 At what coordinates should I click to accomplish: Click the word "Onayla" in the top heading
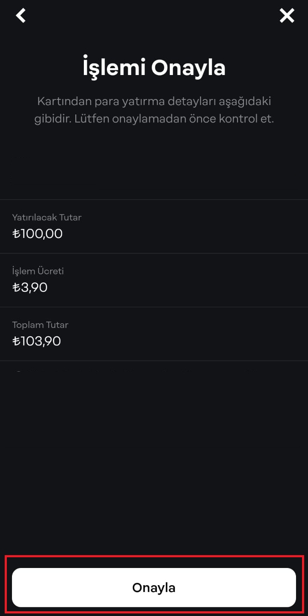[x=188, y=68]
